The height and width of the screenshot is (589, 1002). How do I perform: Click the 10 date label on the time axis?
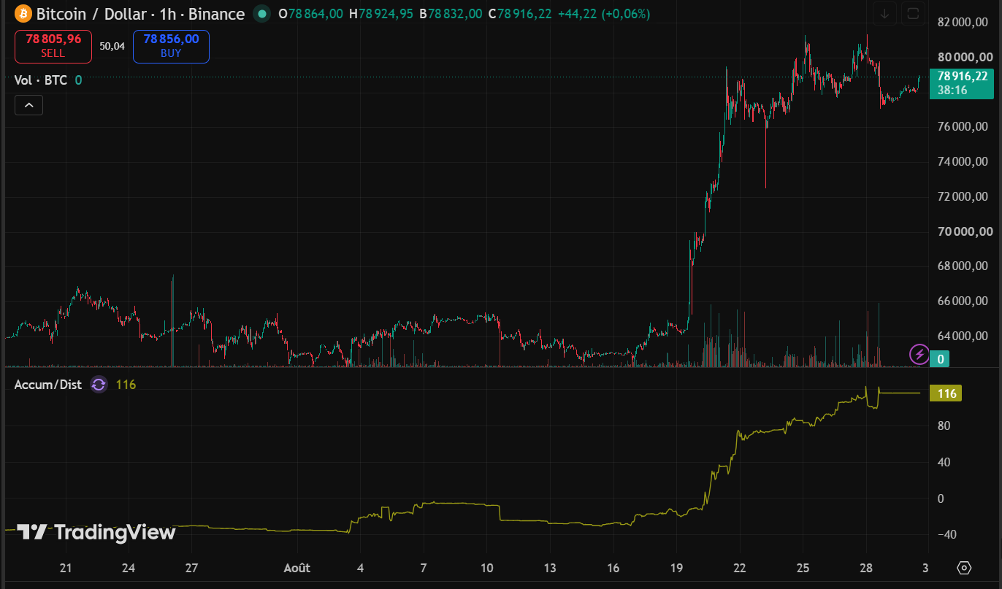pyautogui.click(x=487, y=568)
